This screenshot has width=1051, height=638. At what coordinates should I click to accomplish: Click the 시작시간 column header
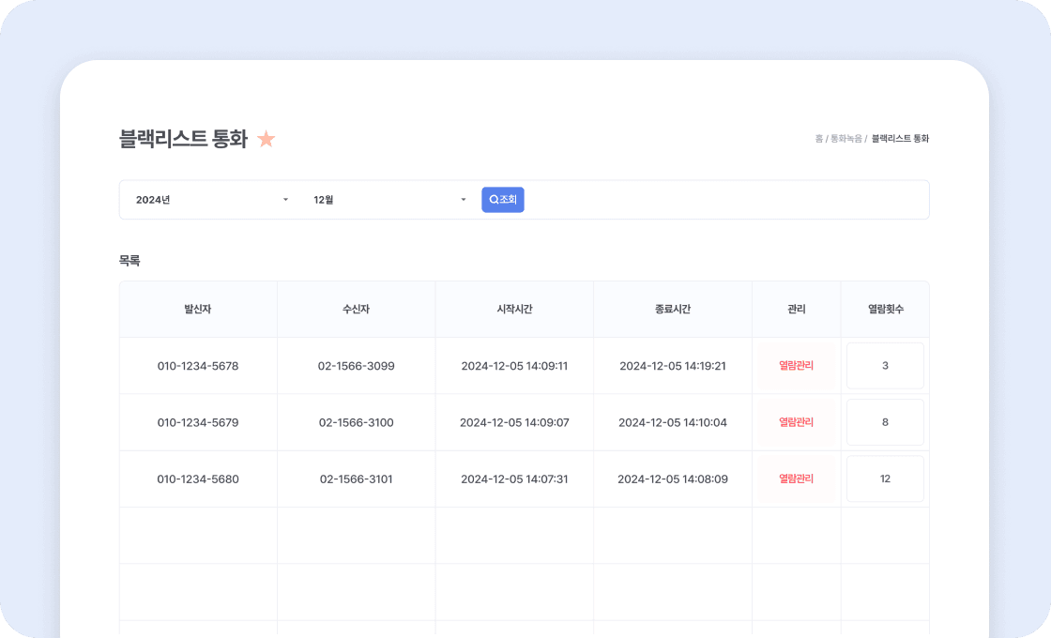(x=514, y=310)
